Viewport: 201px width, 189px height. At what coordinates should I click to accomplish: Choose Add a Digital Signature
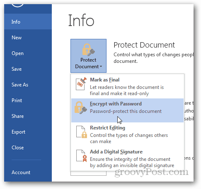tap(127, 158)
